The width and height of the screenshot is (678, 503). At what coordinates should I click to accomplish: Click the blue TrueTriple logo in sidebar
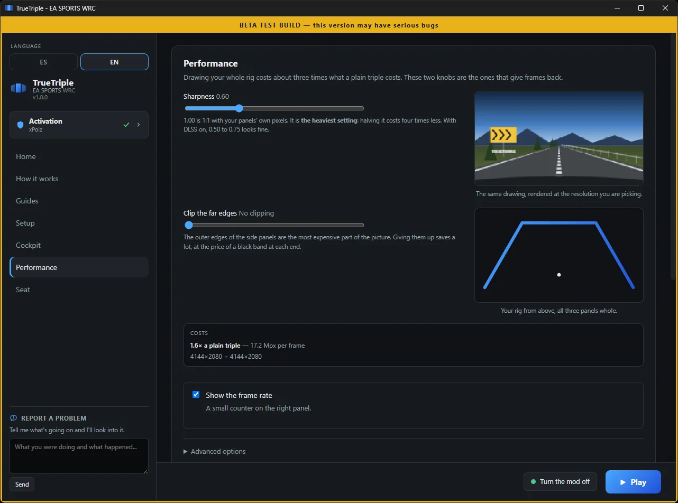pyautogui.click(x=19, y=88)
